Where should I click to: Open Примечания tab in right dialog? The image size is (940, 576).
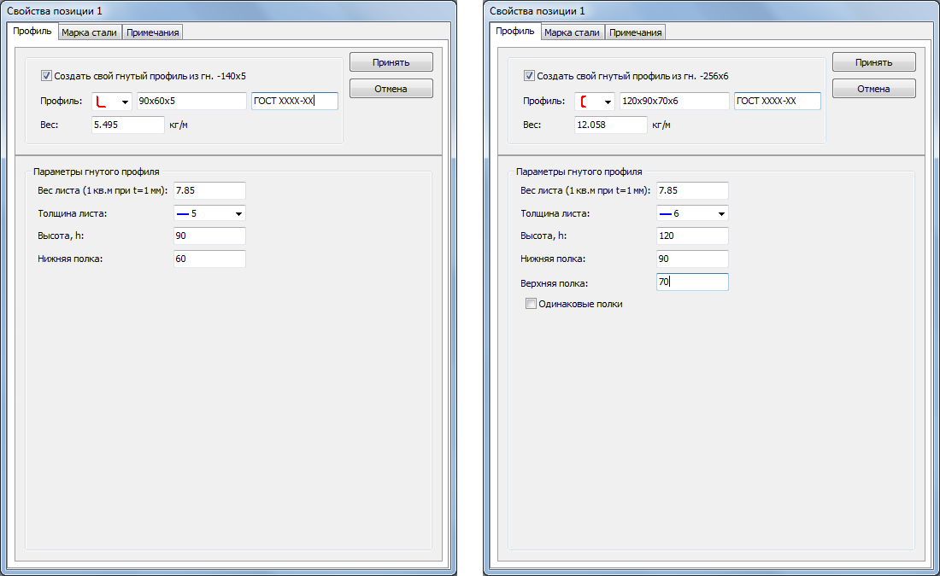tap(636, 32)
